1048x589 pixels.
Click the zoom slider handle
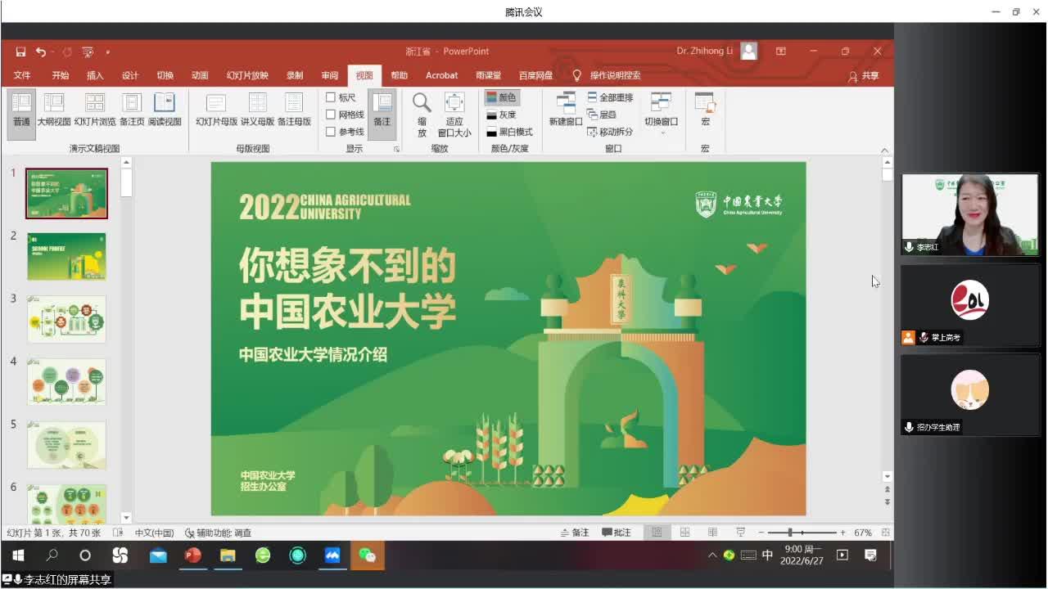(x=790, y=533)
